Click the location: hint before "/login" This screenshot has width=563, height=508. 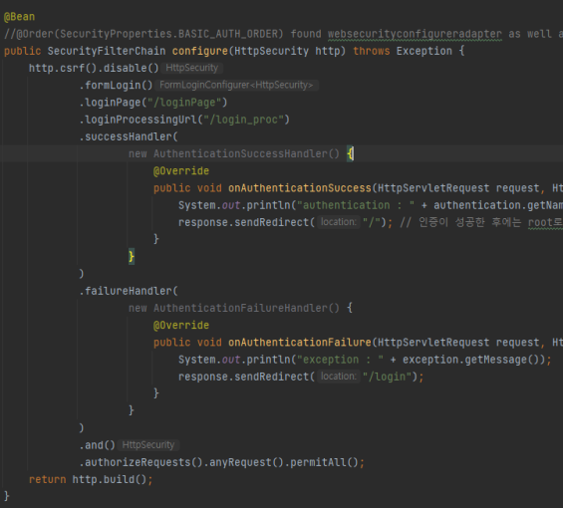click(x=338, y=377)
